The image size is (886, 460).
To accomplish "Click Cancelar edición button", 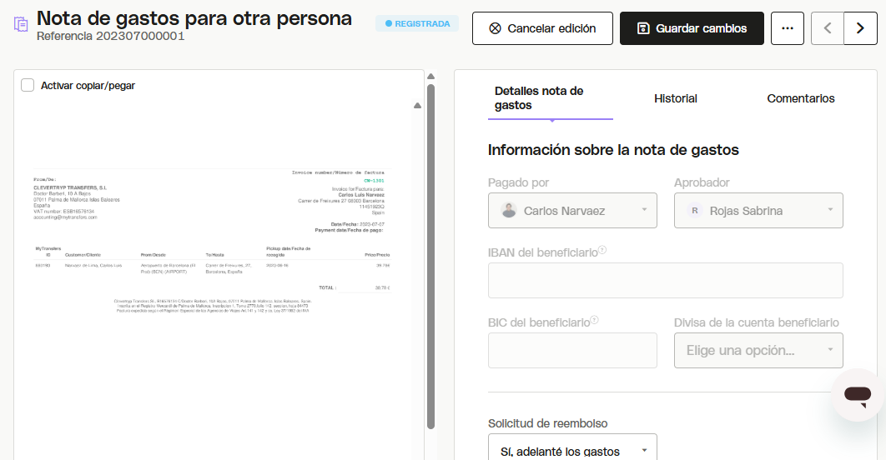I will (x=542, y=28).
